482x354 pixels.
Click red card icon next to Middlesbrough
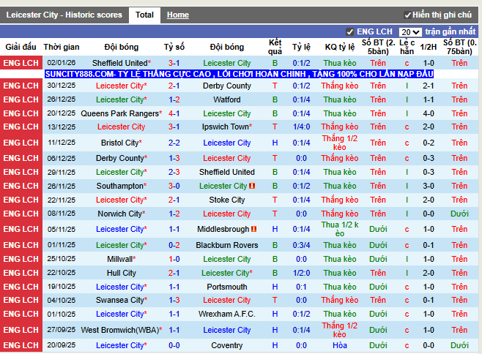point(254,229)
